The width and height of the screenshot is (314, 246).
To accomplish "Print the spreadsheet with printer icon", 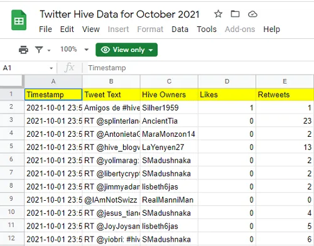I will point(23,50).
